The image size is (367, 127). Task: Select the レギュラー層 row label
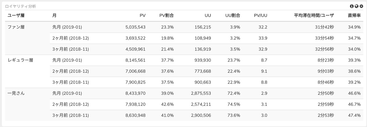(x=20, y=60)
